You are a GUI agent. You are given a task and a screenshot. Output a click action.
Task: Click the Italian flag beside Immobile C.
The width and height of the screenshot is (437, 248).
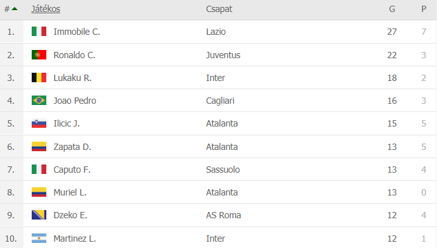click(x=39, y=32)
